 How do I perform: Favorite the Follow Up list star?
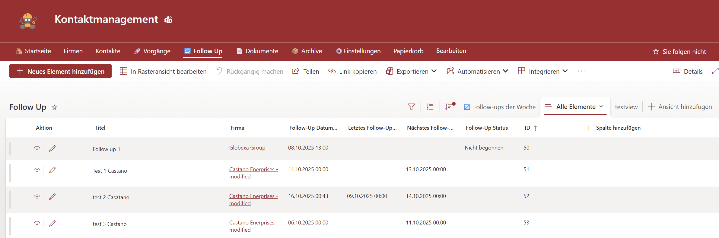54,107
